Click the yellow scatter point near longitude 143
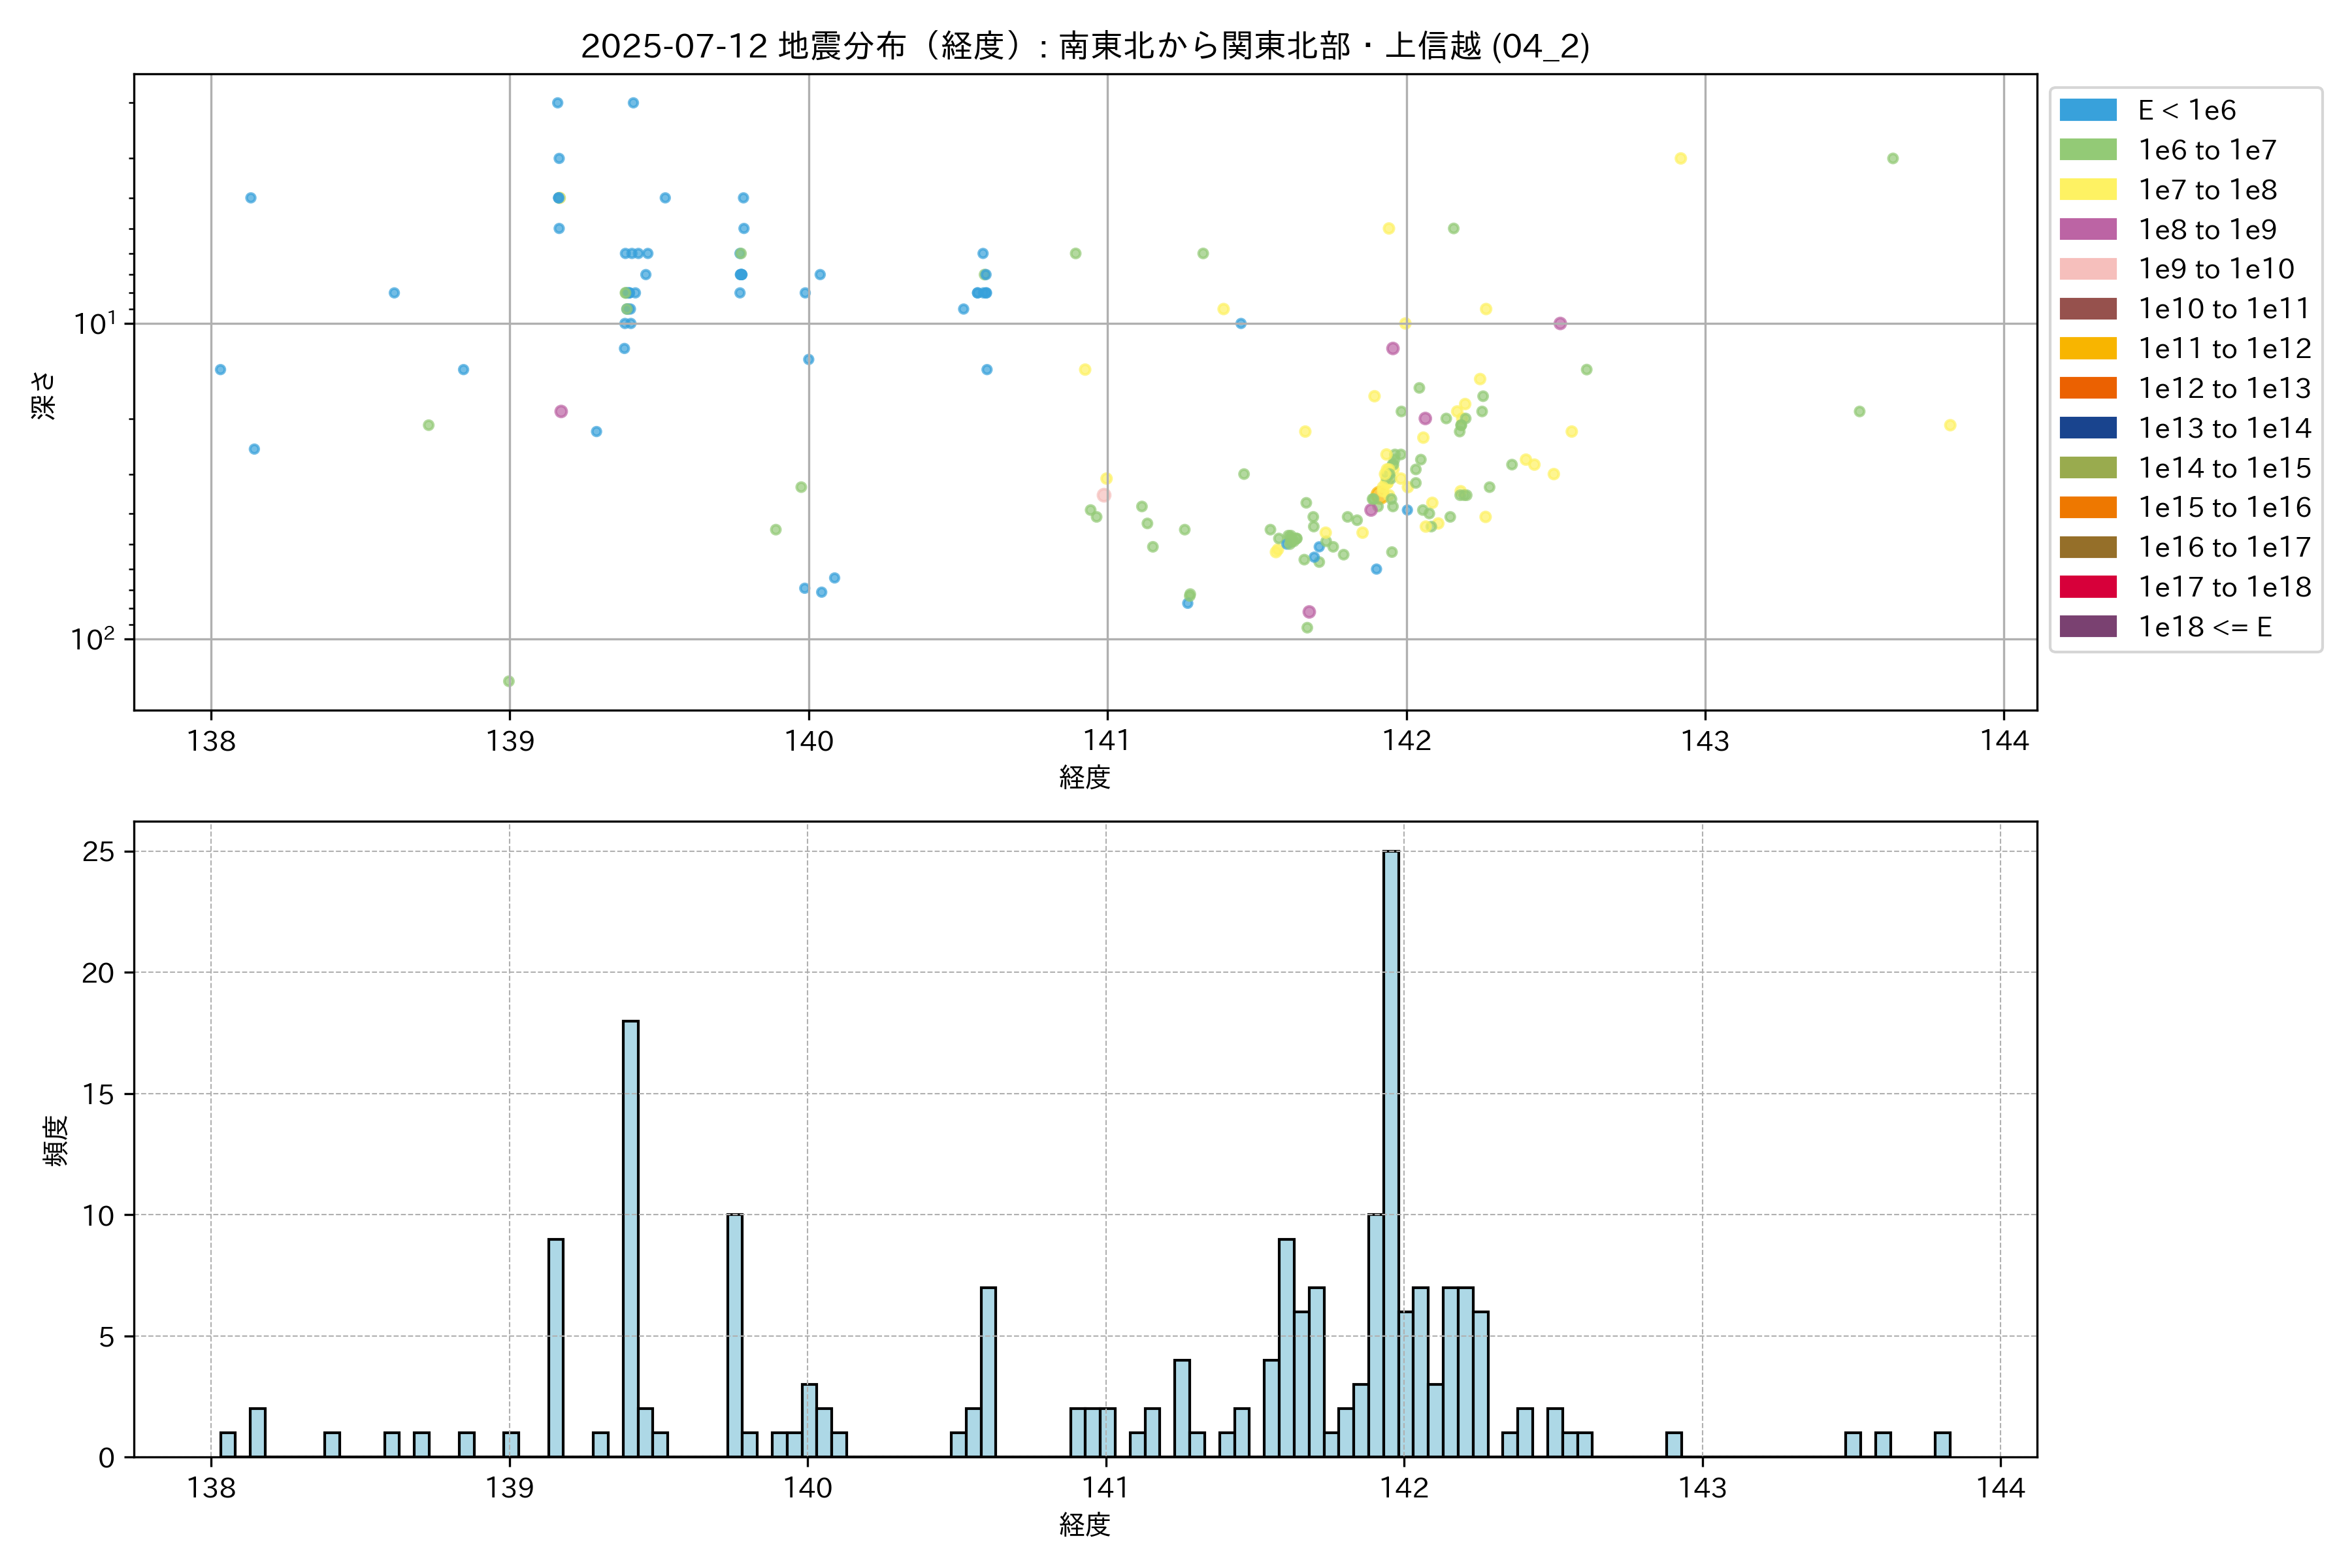This screenshot has width=2352, height=1568. (1681, 158)
